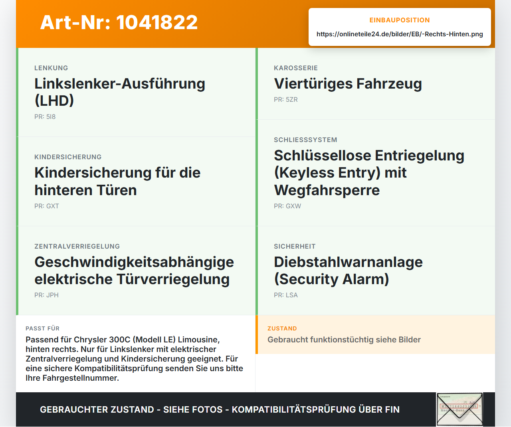Click the GEBRAUCHTER ZUSTAND footer banner text

[x=220, y=409]
